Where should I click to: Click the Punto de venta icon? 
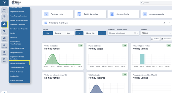pos(46,14)
